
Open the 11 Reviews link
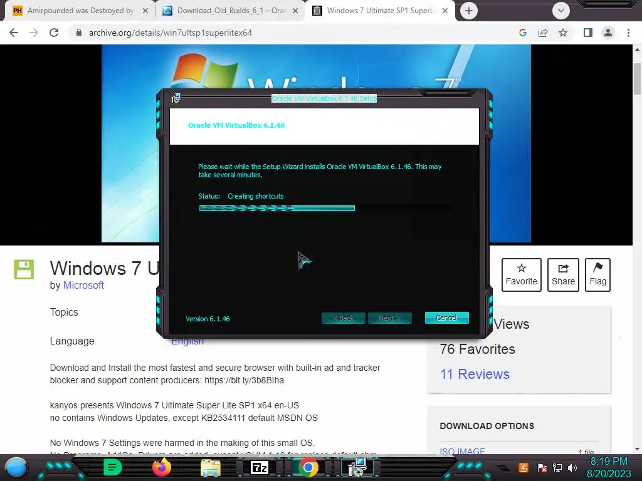(x=475, y=374)
